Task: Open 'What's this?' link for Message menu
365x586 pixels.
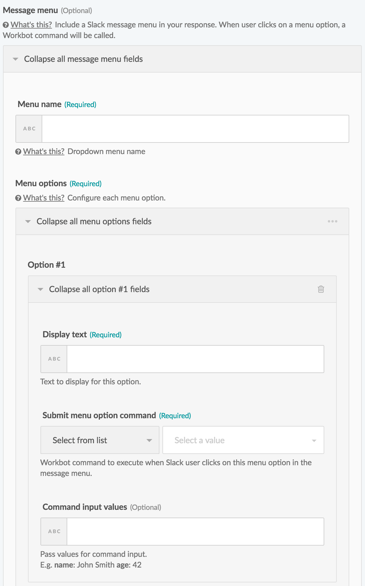Action: coord(31,25)
